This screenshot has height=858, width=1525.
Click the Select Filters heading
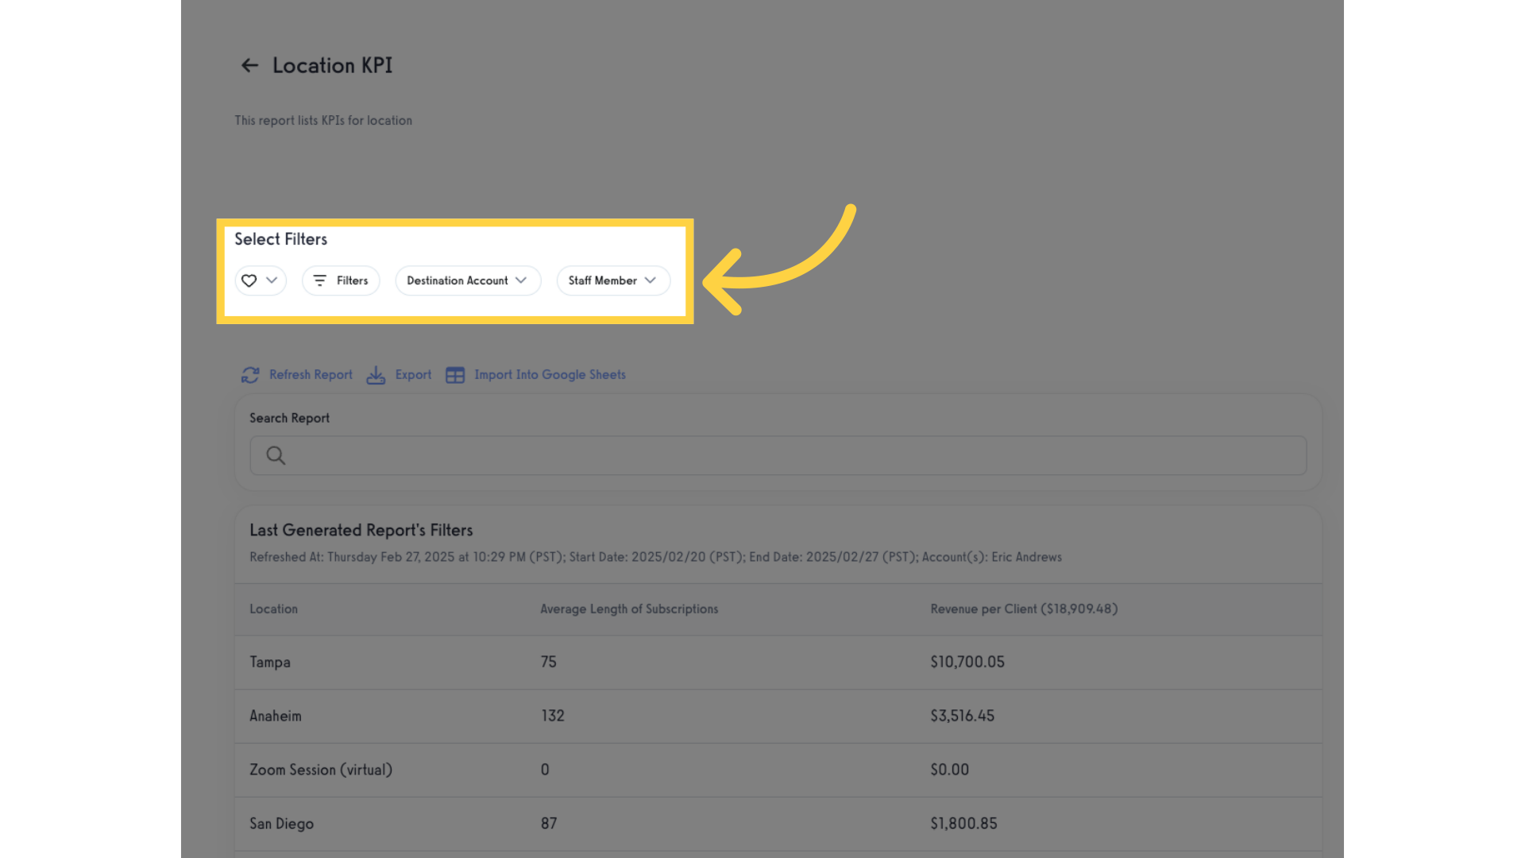[280, 239]
